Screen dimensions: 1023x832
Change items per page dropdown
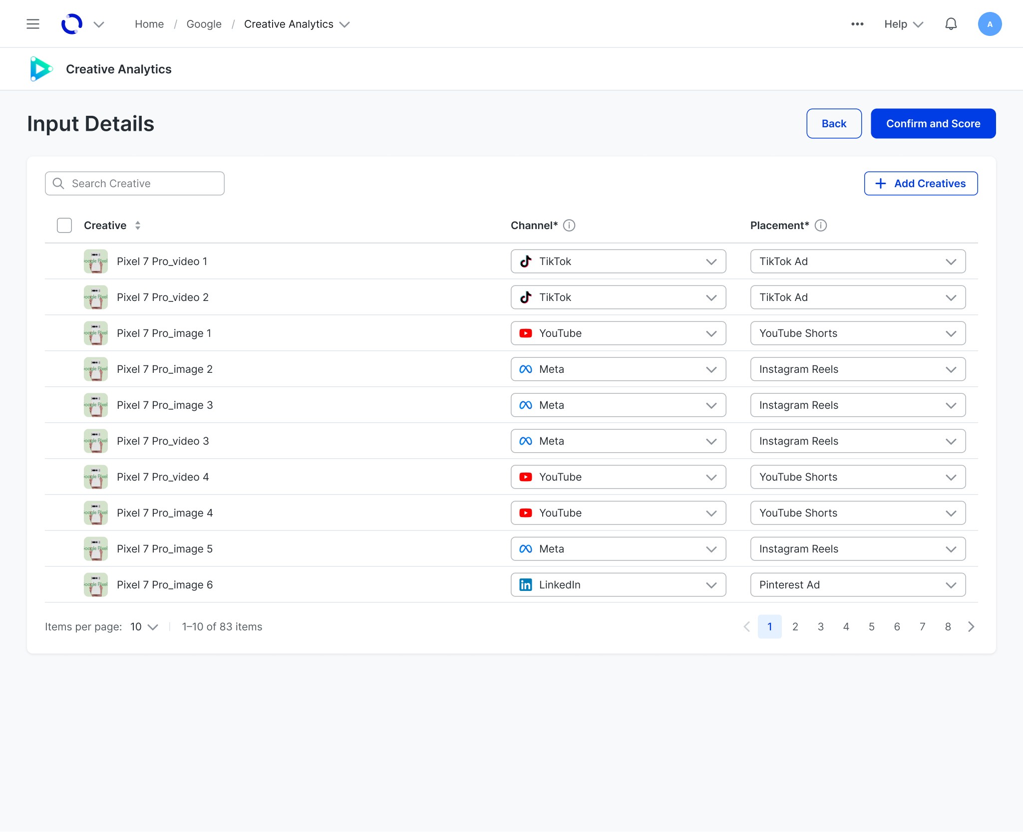[x=144, y=627]
